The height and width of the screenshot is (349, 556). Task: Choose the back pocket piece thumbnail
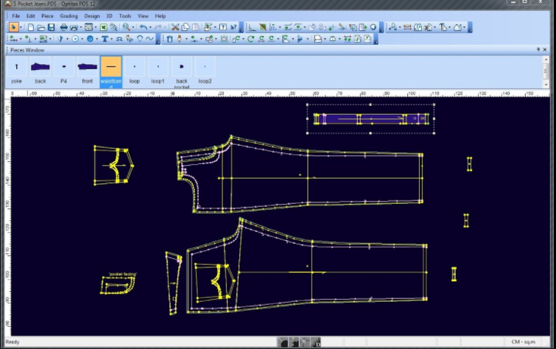pyautogui.click(x=181, y=70)
